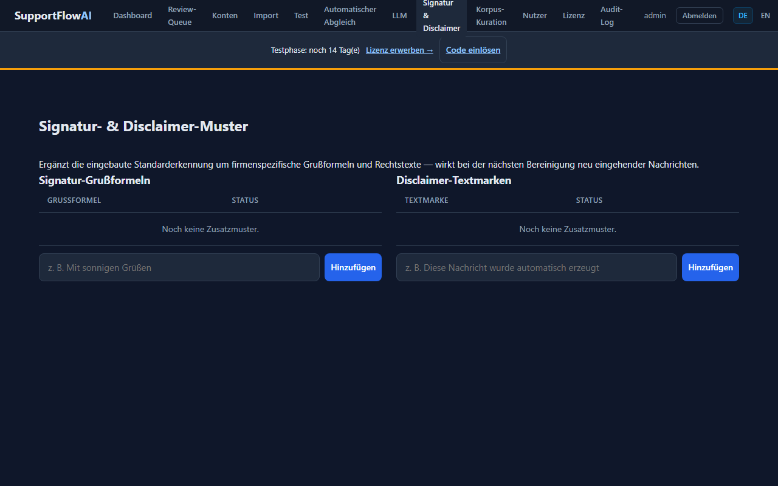
Task: Click the Disclaimer-Textmarken section heading
Action: [x=454, y=180]
